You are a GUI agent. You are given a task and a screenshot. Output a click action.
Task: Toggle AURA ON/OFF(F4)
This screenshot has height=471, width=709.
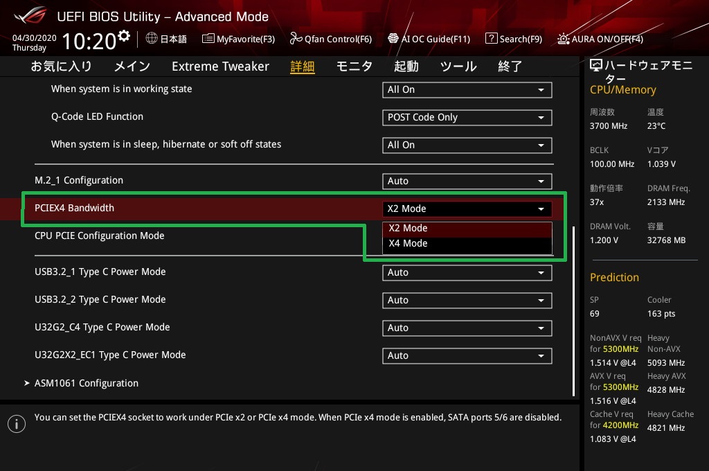pos(600,39)
